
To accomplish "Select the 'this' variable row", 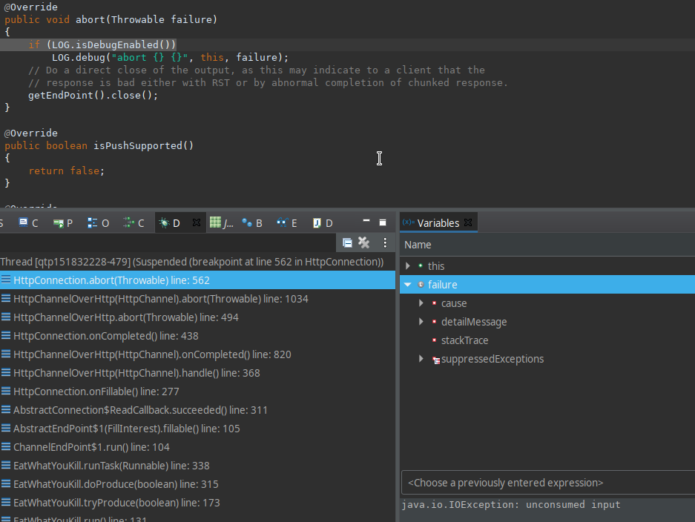I will [x=547, y=266].
